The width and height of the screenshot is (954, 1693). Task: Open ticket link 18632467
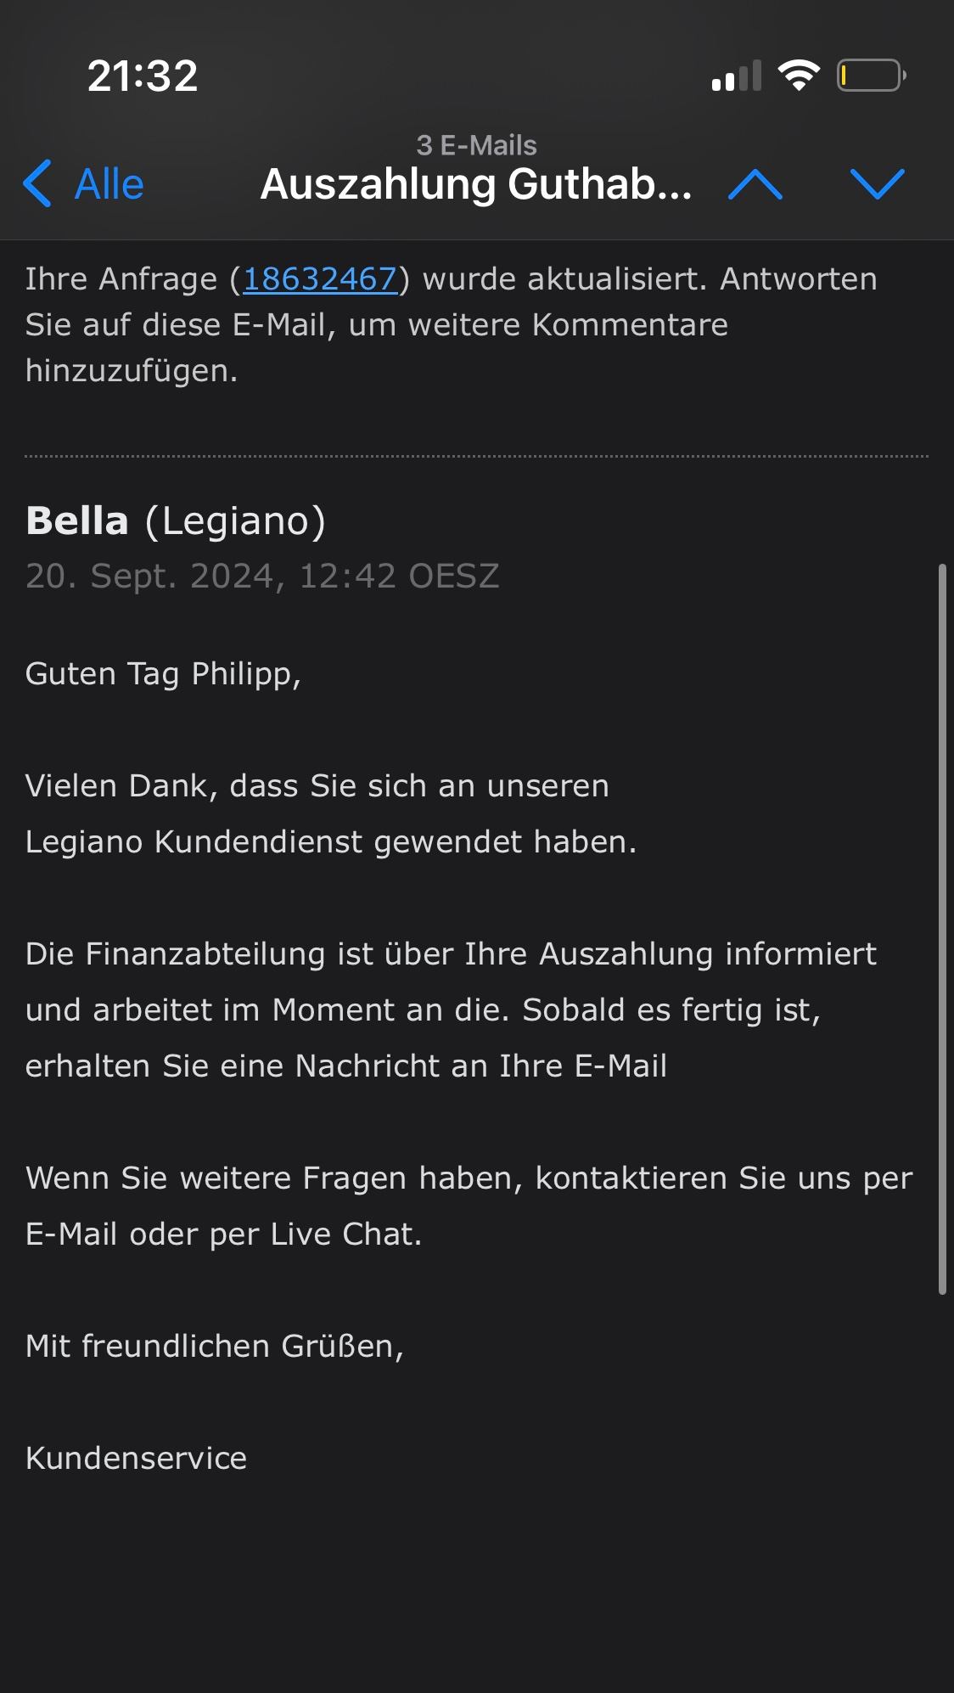coord(320,279)
